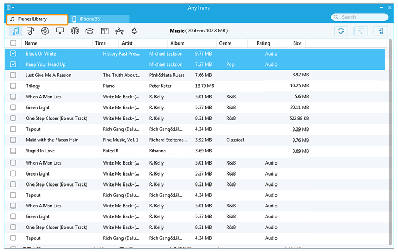Sort the list by Name column
The image size is (398, 252).
pos(31,43)
